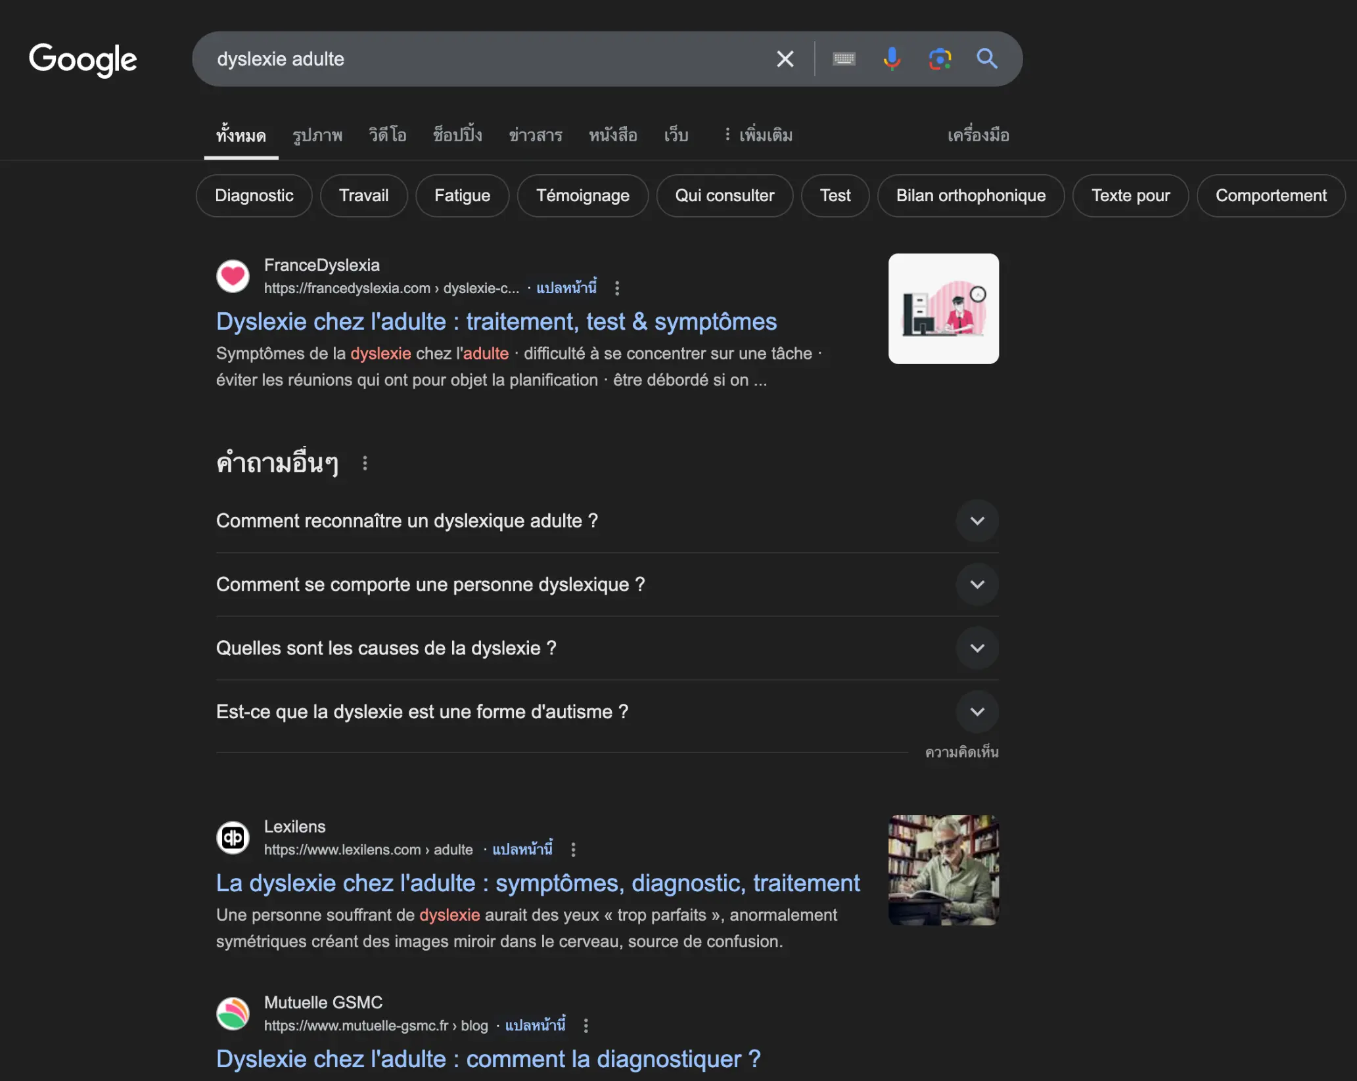Viewport: 1357px width, 1081px height.
Task: Click in the search text field
Action: click(x=486, y=59)
